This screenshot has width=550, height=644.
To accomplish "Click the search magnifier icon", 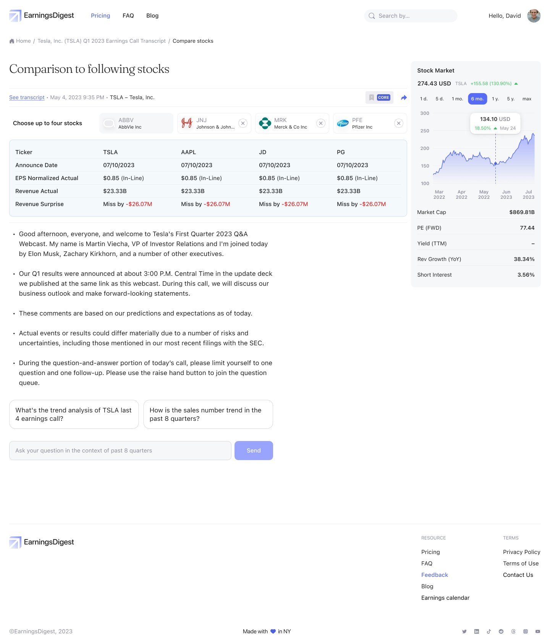I will [x=372, y=16].
